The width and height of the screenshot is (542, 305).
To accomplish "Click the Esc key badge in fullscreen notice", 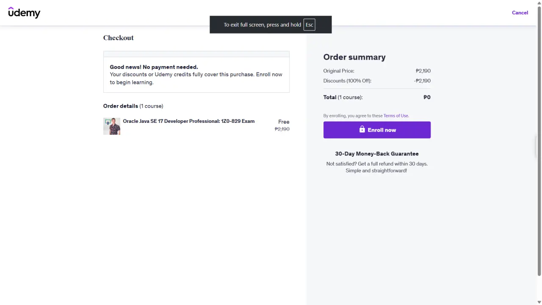I will tap(310, 25).
